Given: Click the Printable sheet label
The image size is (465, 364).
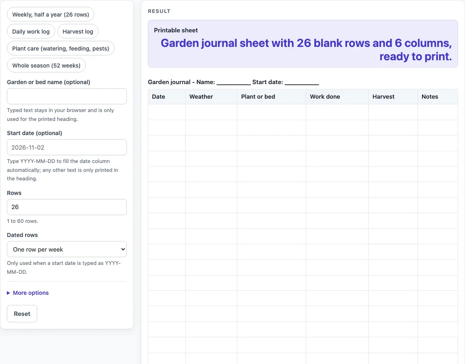Looking at the screenshot, I should coord(176,30).
